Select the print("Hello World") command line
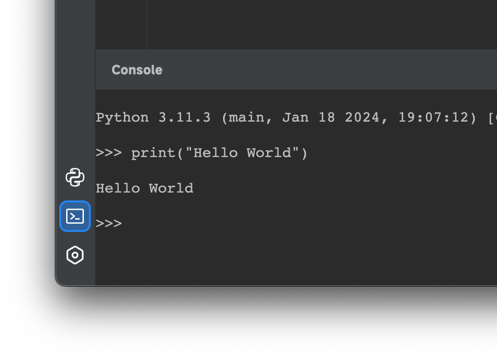Image resolution: width=497 pixels, height=359 pixels. 201,153
